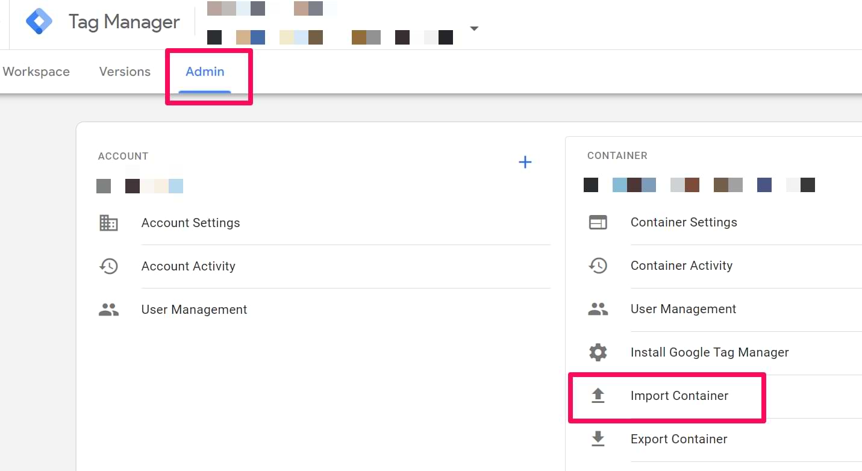Image resolution: width=862 pixels, height=471 pixels.
Task: Click the plus icon to create an account
Action: [x=525, y=162]
